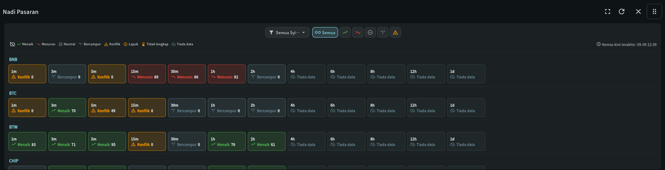The height and width of the screenshot is (170, 665).
Task: Select the CHIP symbol heading
Action: (14, 161)
